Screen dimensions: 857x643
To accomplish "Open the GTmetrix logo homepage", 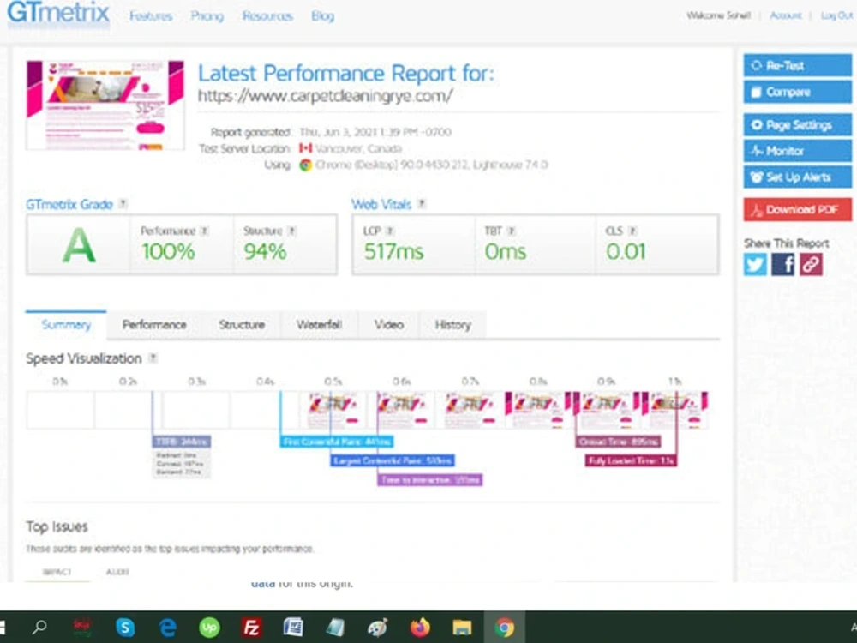I will coord(58,13).
